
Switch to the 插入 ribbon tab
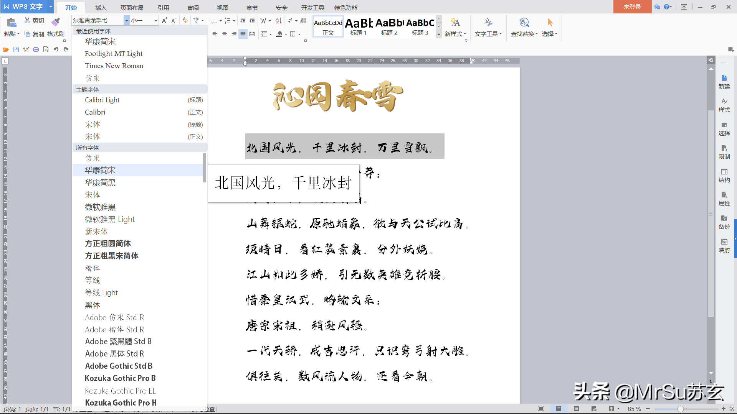pyautogui.click(x=102, y=7)
